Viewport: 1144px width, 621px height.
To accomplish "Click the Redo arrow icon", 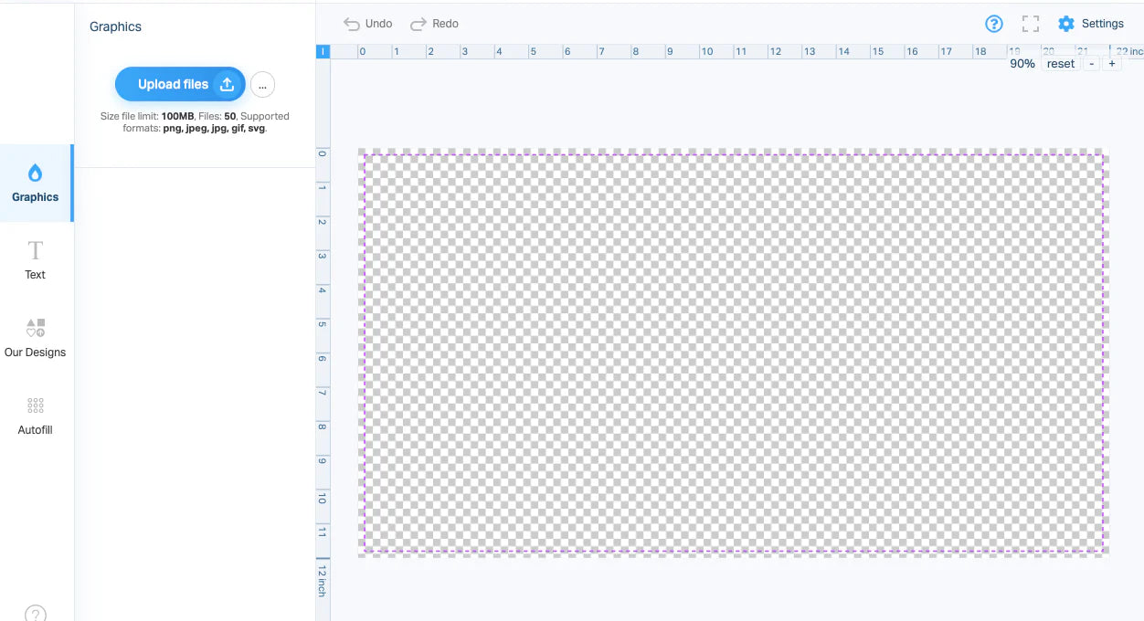I will 419,24.
